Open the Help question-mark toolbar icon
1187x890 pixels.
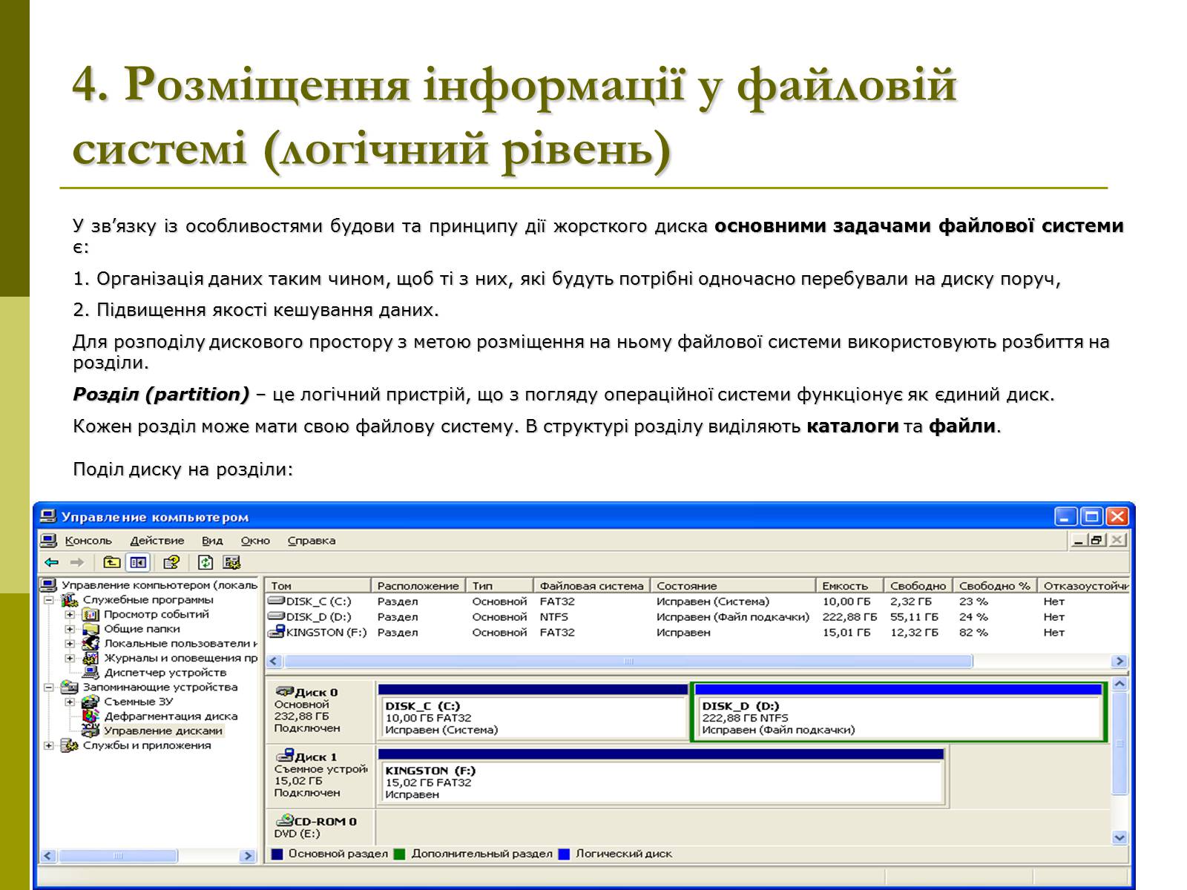171,562
